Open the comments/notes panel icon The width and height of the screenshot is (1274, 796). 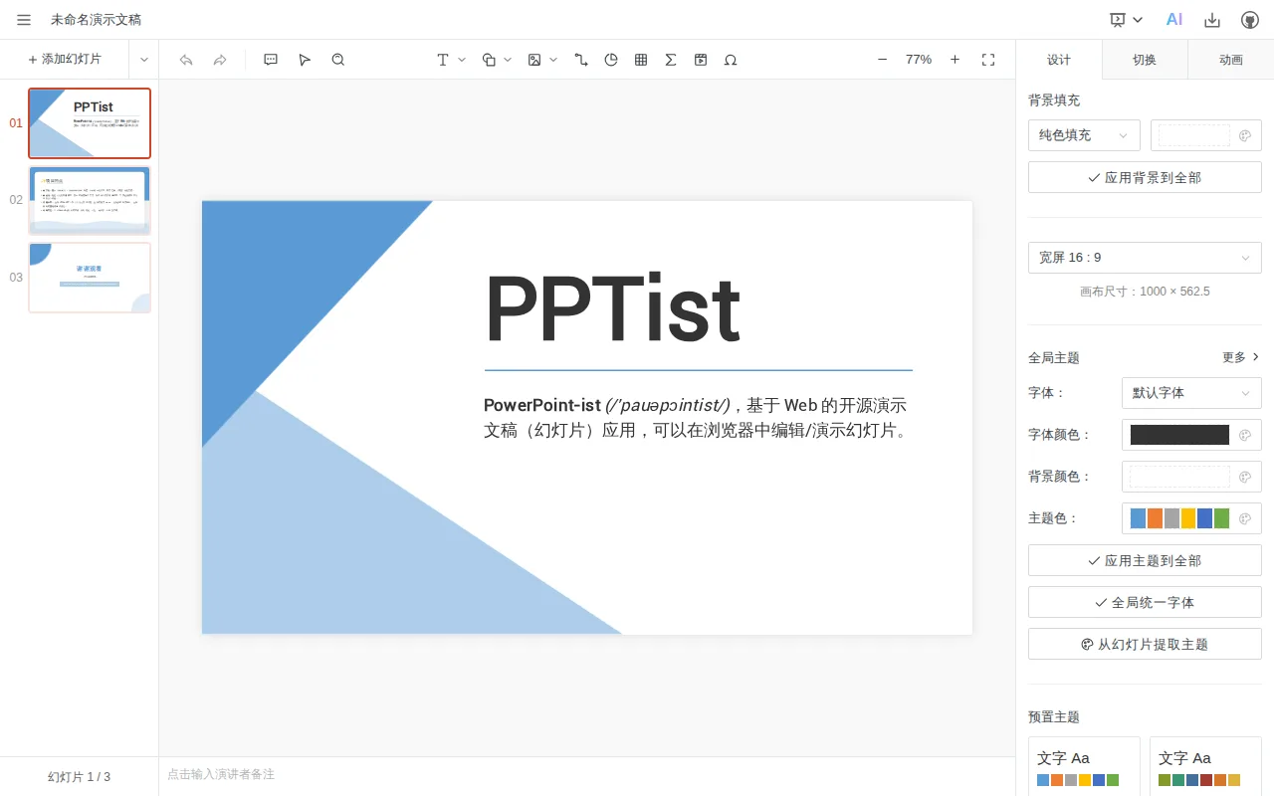pos(271,60)
